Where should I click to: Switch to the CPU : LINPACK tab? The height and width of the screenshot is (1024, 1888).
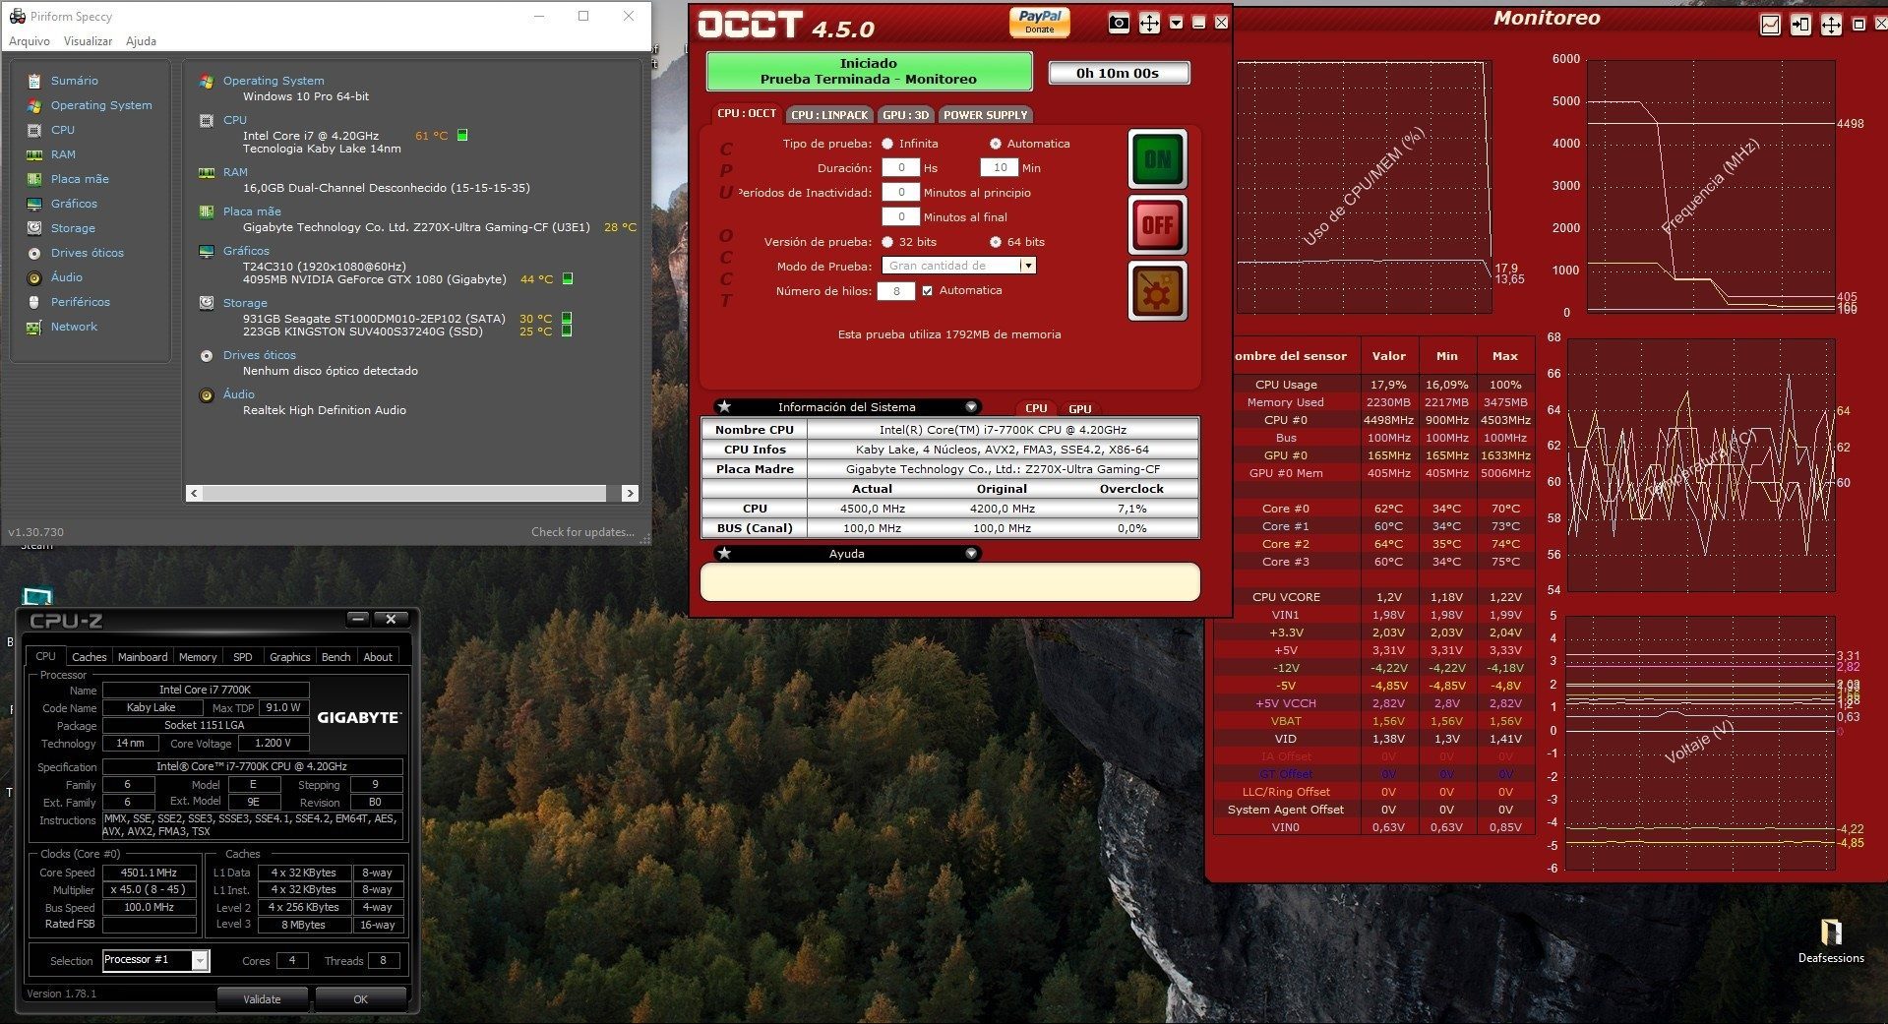tap(829, 115)
